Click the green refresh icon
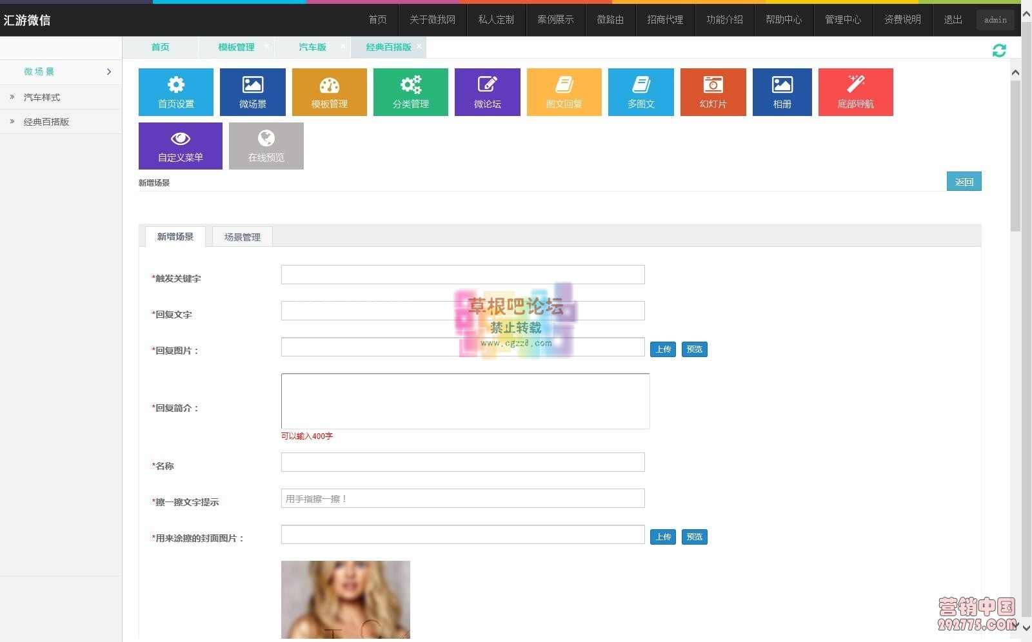1032x642 pixels. 999,50
